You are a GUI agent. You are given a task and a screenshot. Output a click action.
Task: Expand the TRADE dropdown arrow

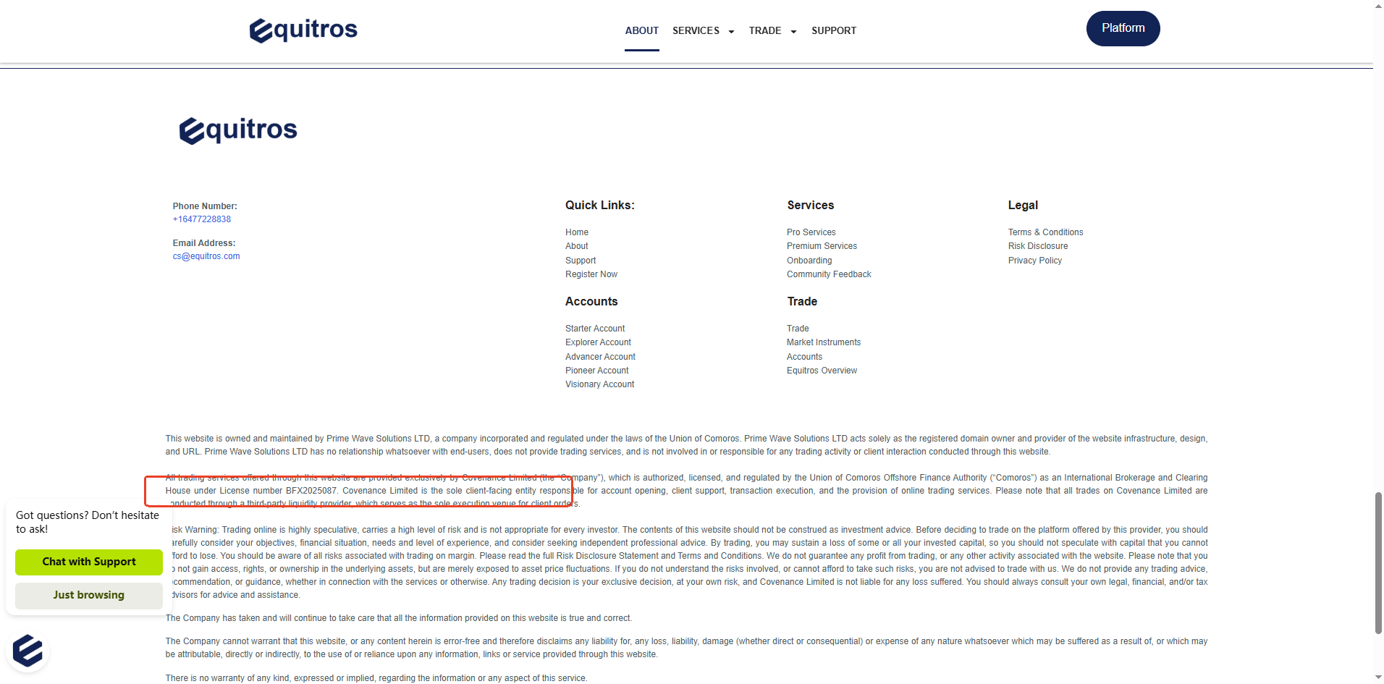coord(793,32)
